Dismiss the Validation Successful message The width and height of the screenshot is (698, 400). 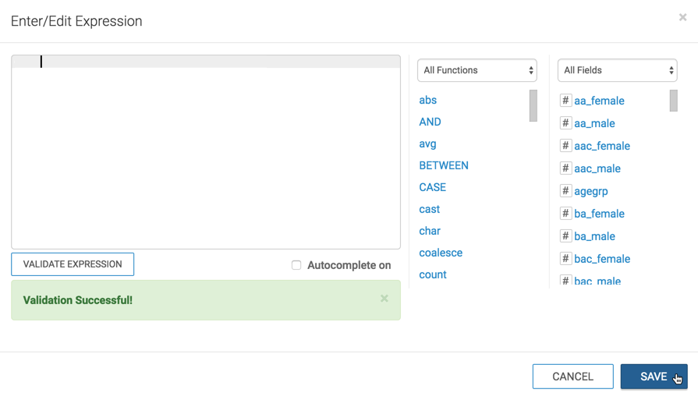click(x=384, y=299)
